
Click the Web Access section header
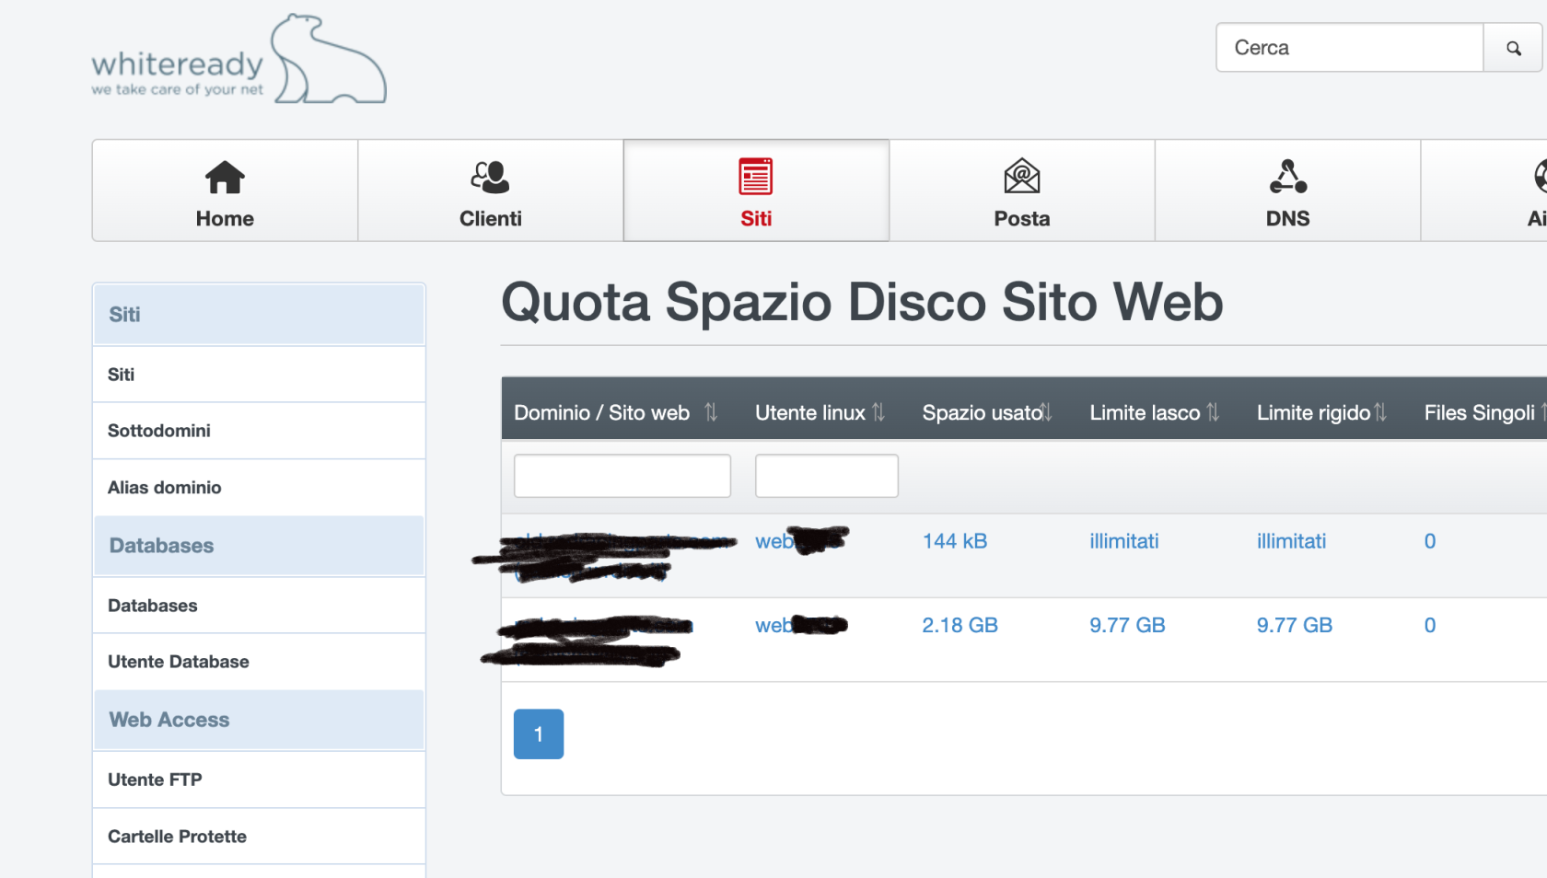259,720
